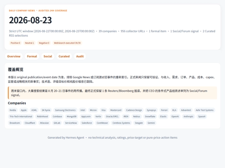225x168 pixels.
Task: Select the Anthropic company chip
Action: click(x=189, y=117)
